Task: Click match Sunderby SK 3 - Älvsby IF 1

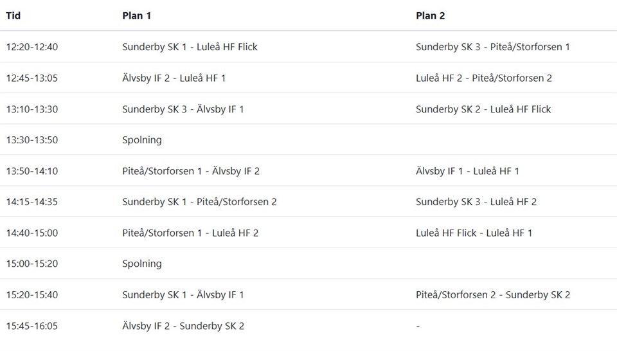Action: 183,109
